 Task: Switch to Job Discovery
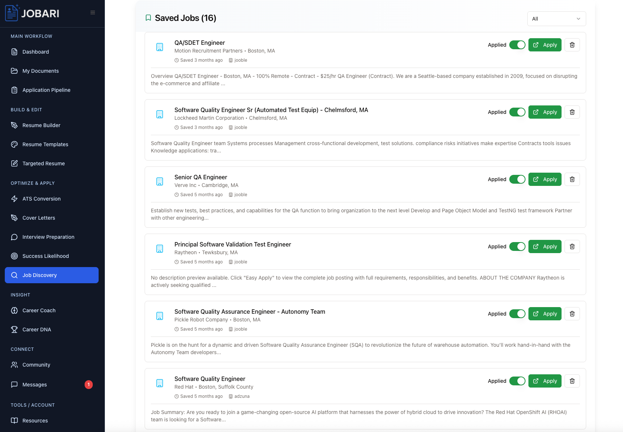pyautogui.click(x=39, y=275)
